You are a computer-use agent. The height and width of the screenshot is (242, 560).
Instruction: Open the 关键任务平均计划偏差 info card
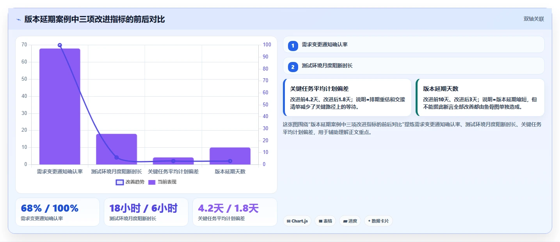point(347,97)
